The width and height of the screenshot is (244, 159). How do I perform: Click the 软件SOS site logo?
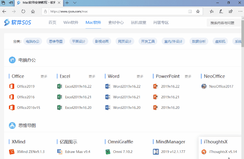tap(18, 23)
